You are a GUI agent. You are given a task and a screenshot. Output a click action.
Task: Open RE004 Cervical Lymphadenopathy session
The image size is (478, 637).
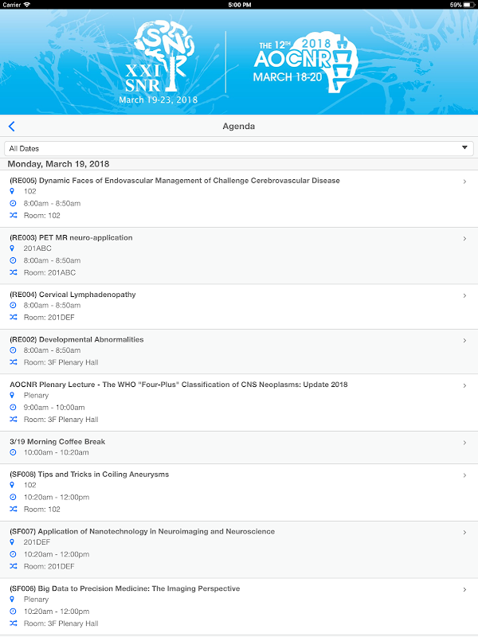click(x=239, y=307)
